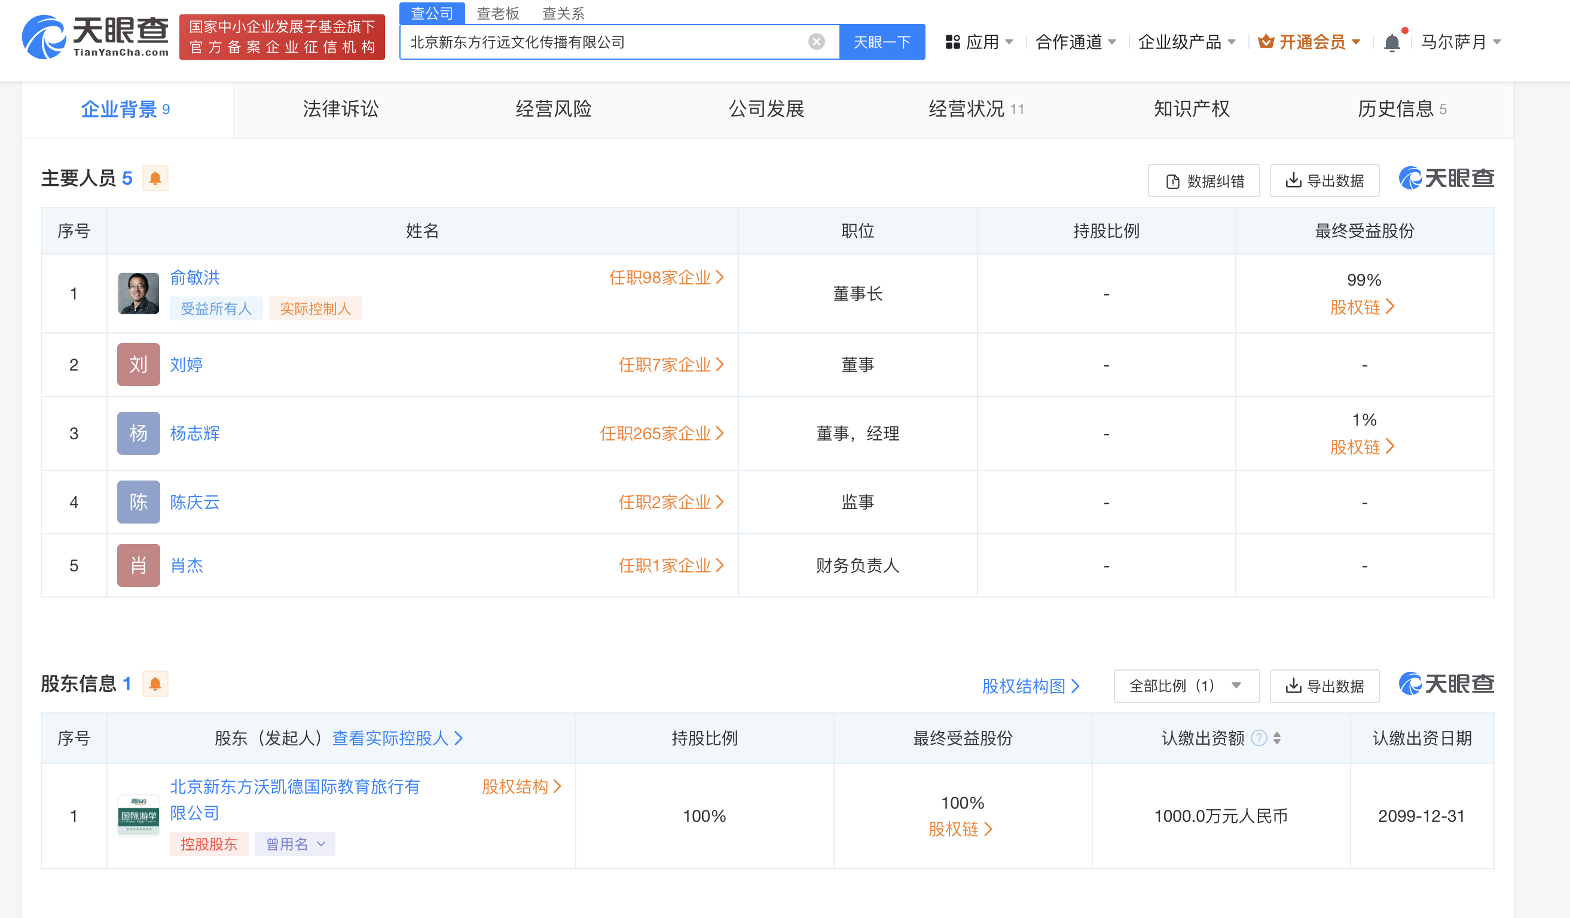Open the 法律诉讼 tab
The image size is (1570, 918).
340,109
